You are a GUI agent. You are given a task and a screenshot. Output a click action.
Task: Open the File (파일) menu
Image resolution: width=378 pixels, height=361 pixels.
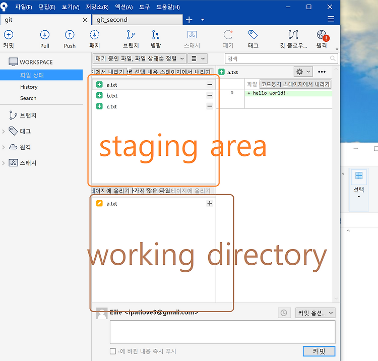tap(24, 7)
